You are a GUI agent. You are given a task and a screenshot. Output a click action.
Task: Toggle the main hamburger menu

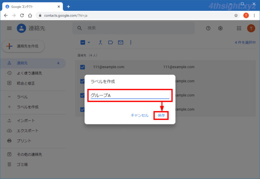coord(9,28)
